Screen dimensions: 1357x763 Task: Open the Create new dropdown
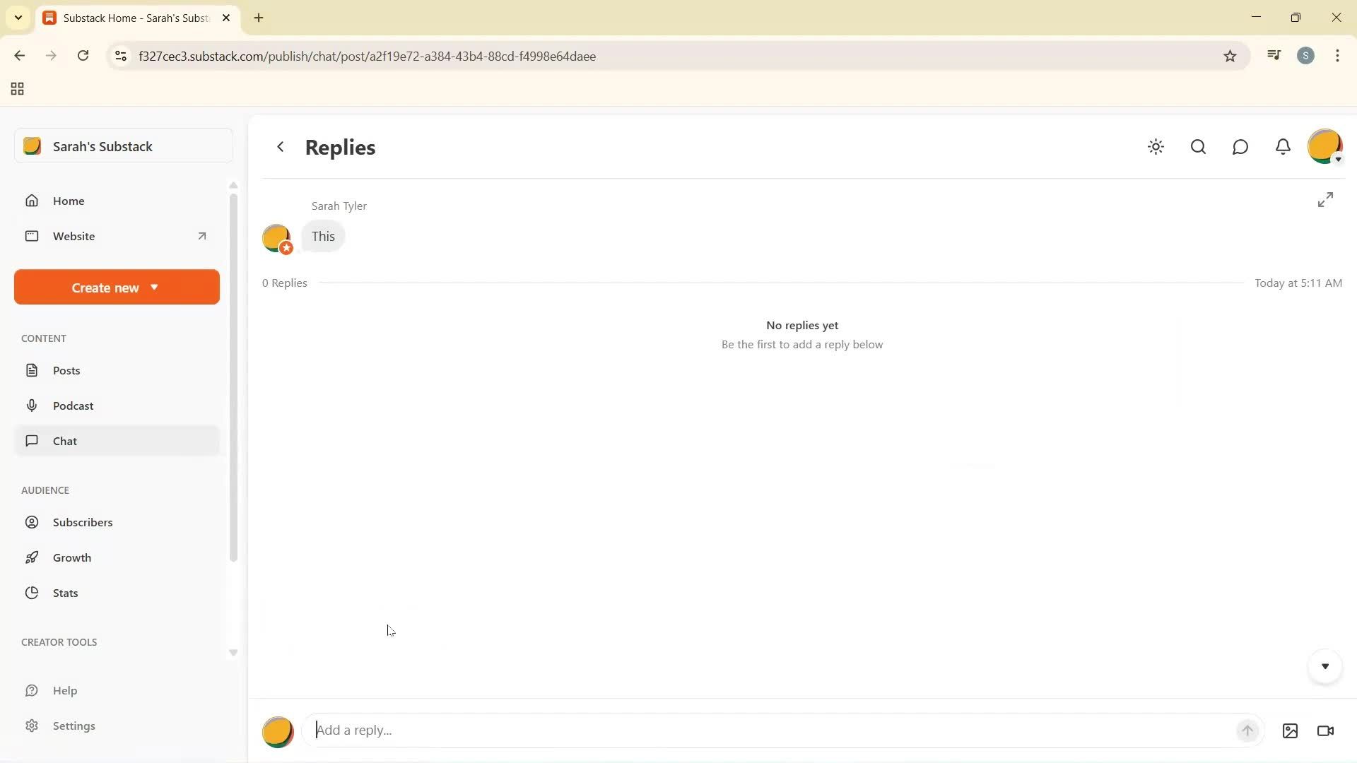click(116, 287)
